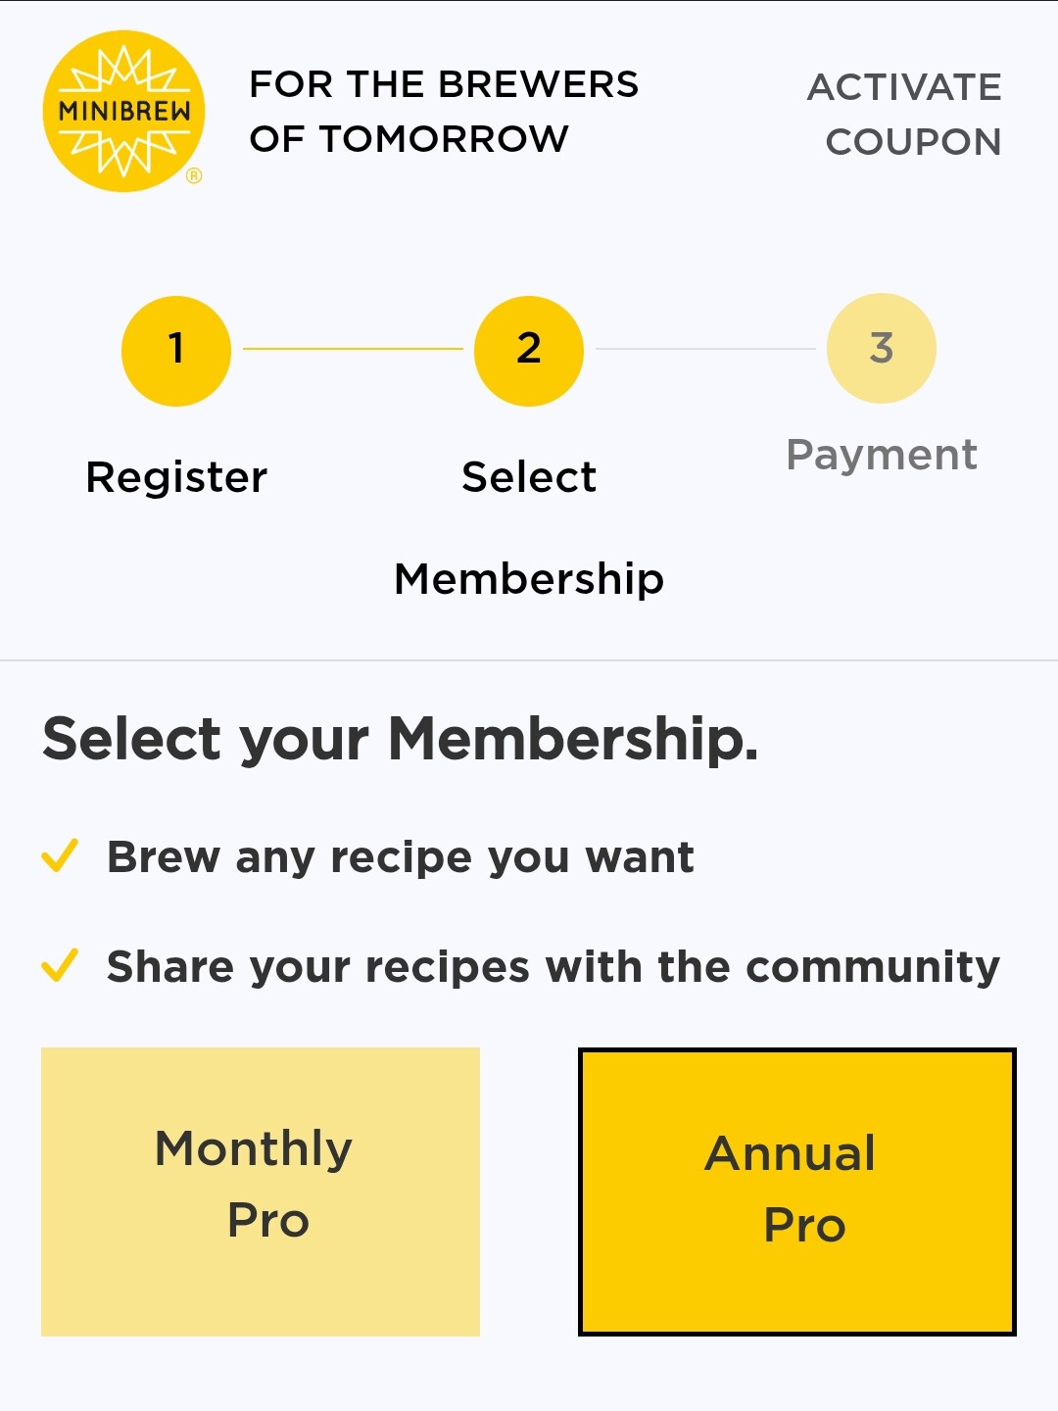
Task: Click the Brew any recipe you want text
Action: tap(401, 857)
